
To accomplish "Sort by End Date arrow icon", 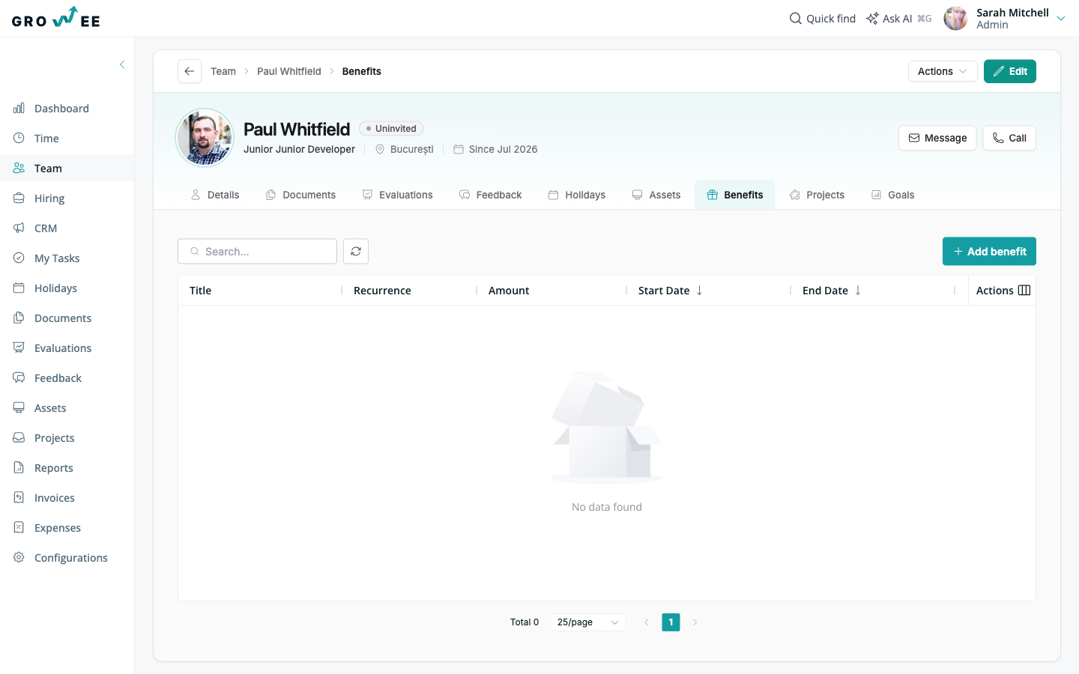I will coord(858,291).
